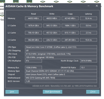Viewport: 104px width, 99px height.
Task: Click L3 Cache Copy 287.00 GB/s field
Action: (70, 40)
